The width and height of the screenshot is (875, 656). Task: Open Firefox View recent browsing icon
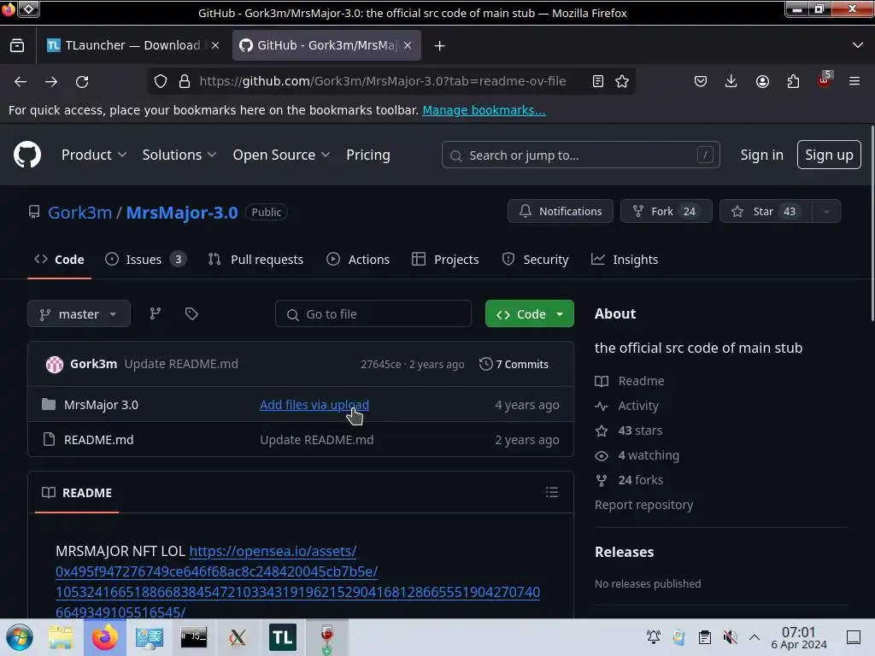coord(17,45)
